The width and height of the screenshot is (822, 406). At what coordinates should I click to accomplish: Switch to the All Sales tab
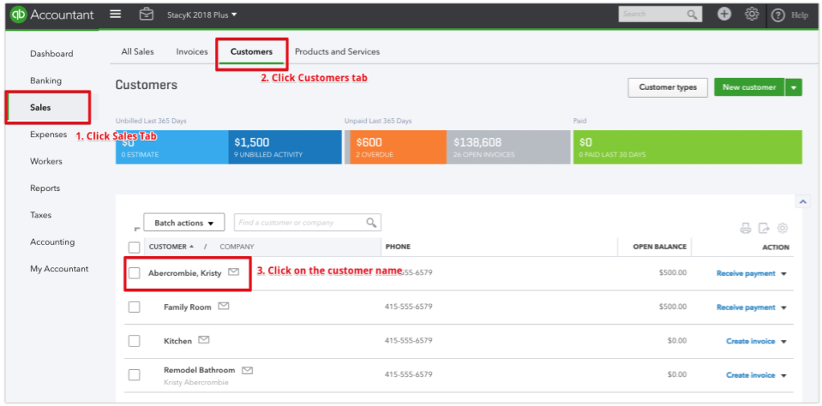click(138, 51)
